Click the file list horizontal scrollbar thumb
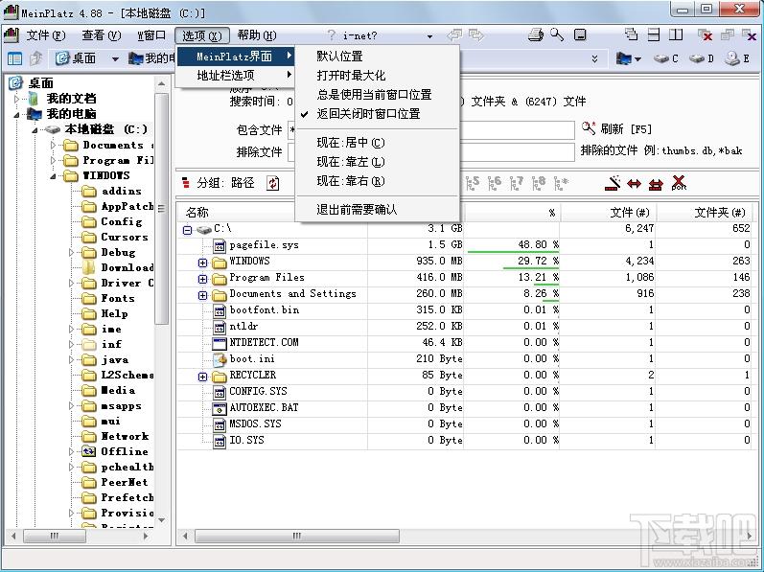 coord(297,536)
